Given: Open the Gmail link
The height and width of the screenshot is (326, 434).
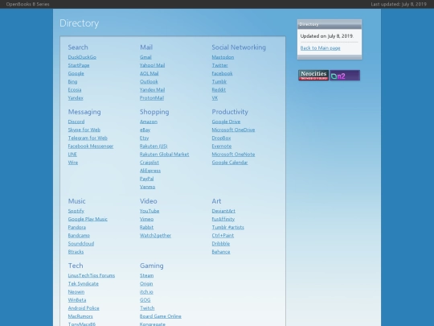Looking at the screenshot, I should point(145,57).
